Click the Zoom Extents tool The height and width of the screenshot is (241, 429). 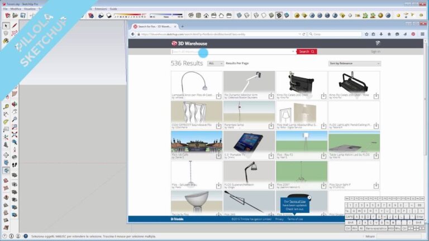pyautogui.click(x=15, y=134)
